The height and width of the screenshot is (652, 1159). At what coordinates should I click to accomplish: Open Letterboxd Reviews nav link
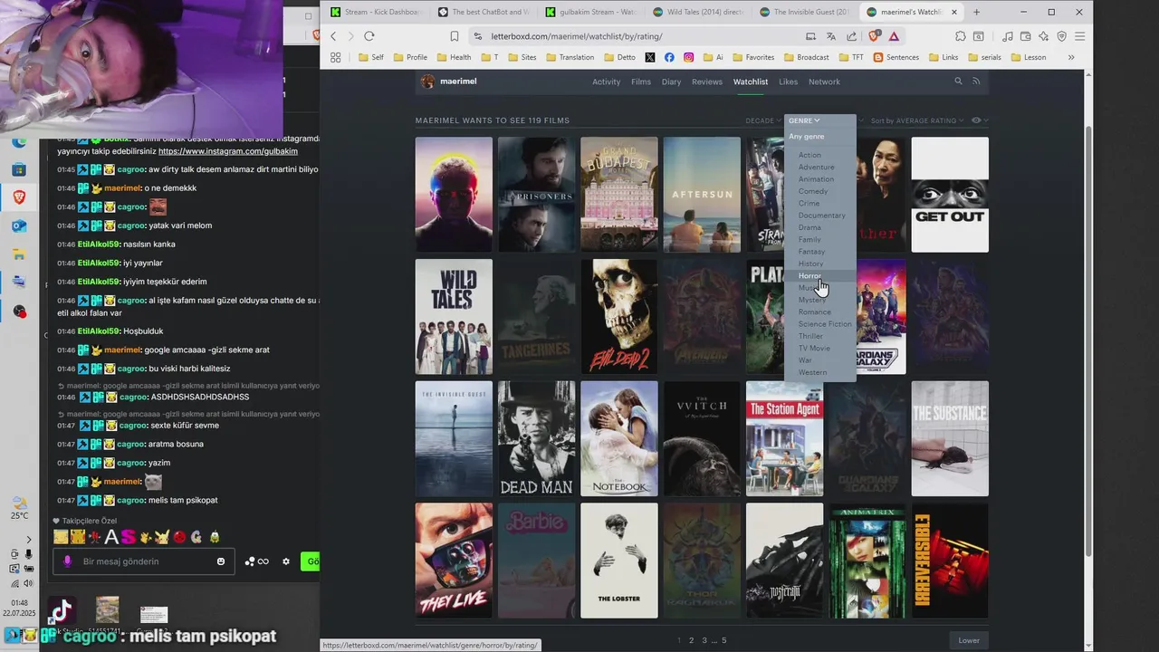click(707, 81)
